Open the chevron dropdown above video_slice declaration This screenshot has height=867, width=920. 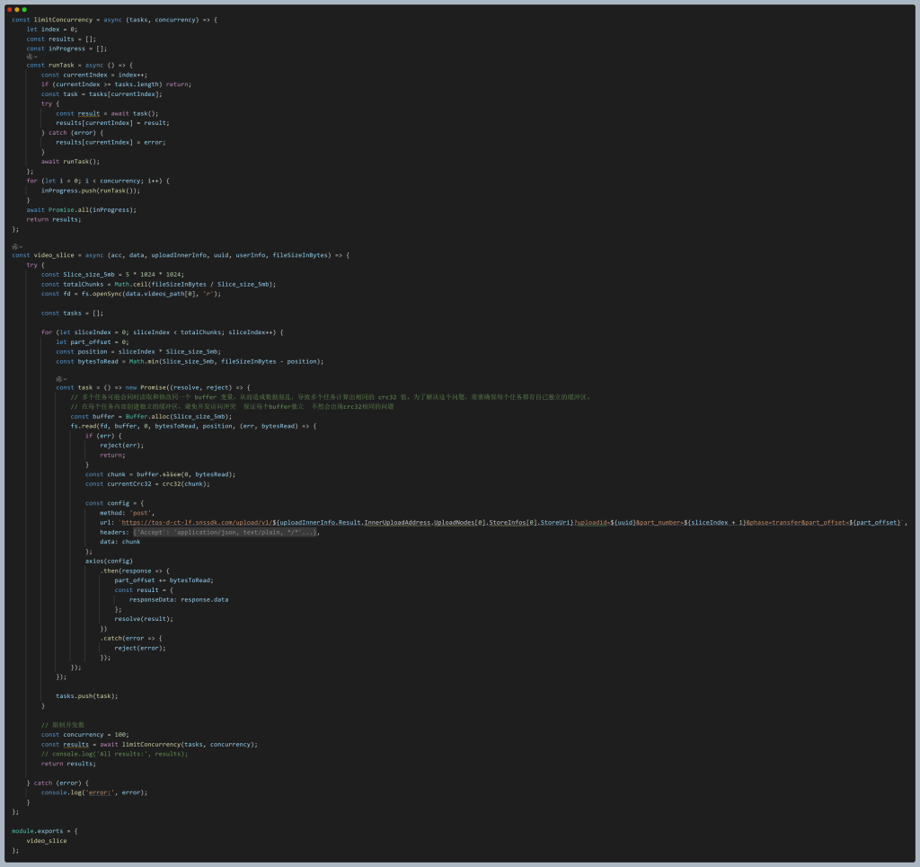[22, 245]
